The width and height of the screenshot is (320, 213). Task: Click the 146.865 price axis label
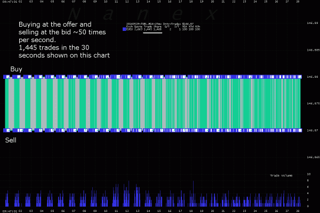tap(313, 157)
